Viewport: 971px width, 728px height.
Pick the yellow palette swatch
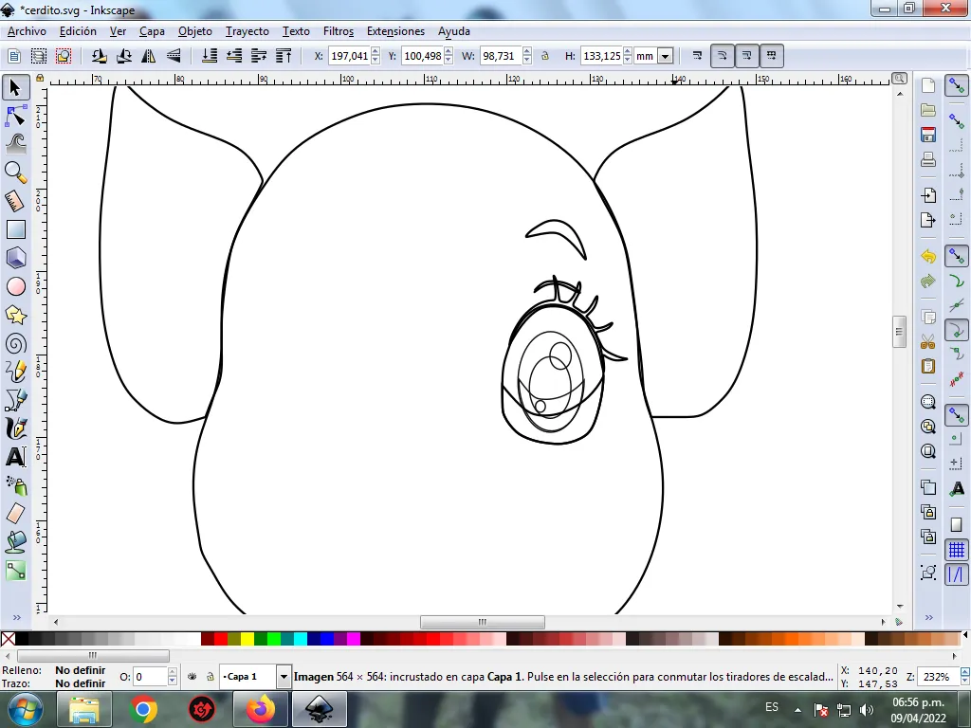click(x=247, y=639)
